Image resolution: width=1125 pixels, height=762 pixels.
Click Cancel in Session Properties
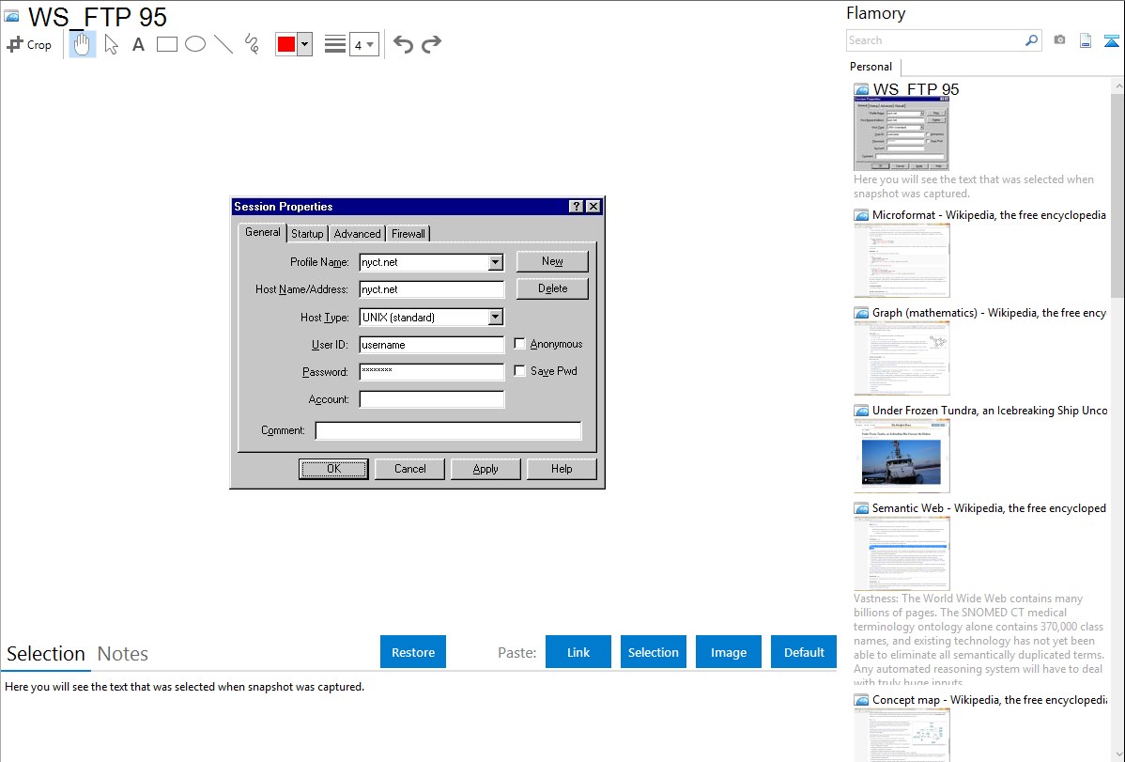click(x=409, y=469)
